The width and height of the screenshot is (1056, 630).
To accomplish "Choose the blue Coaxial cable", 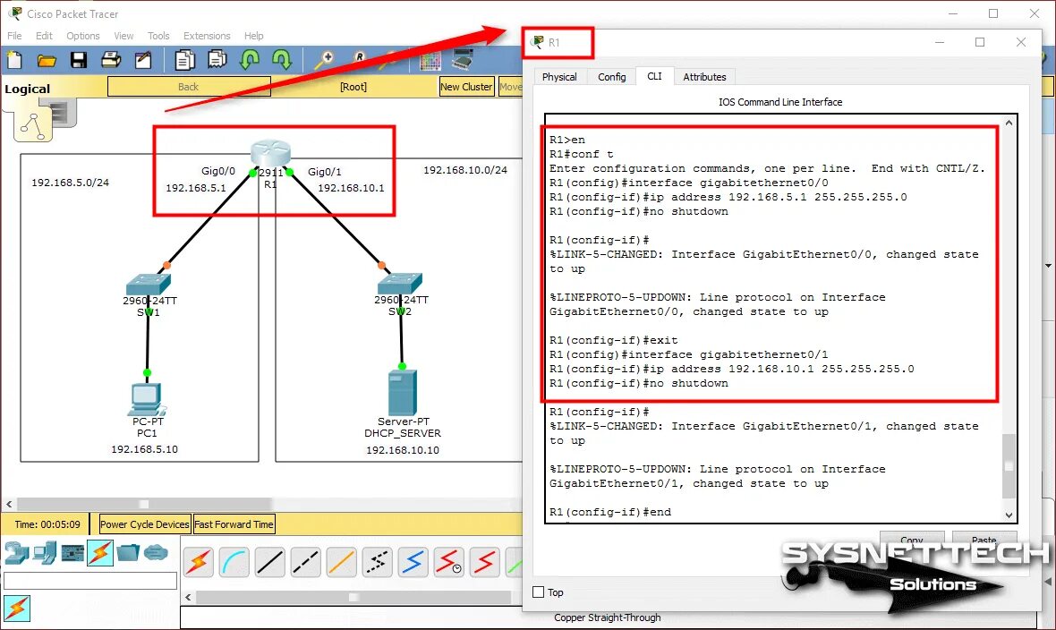I will pyautogui.click(x=413, y=562).
